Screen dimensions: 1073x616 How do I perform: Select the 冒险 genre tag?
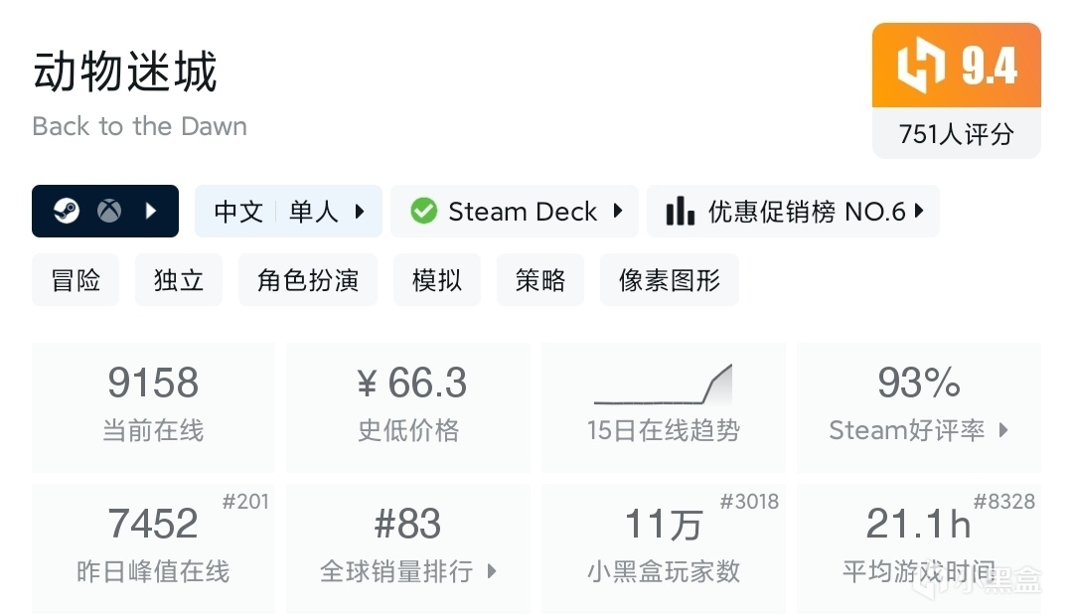click(76, 280)
